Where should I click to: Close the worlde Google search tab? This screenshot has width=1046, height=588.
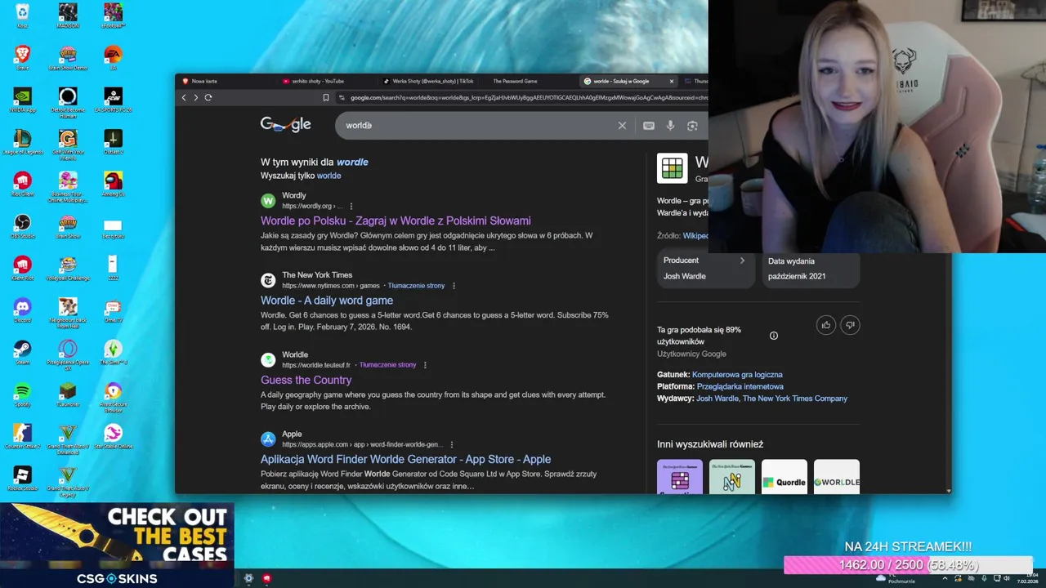672,81
